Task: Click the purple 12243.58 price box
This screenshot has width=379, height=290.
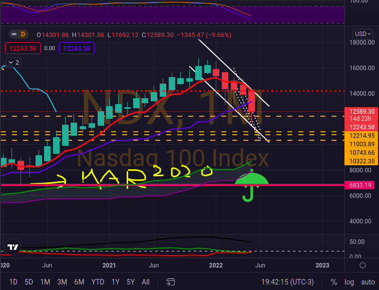Action: tap(77, 49)
